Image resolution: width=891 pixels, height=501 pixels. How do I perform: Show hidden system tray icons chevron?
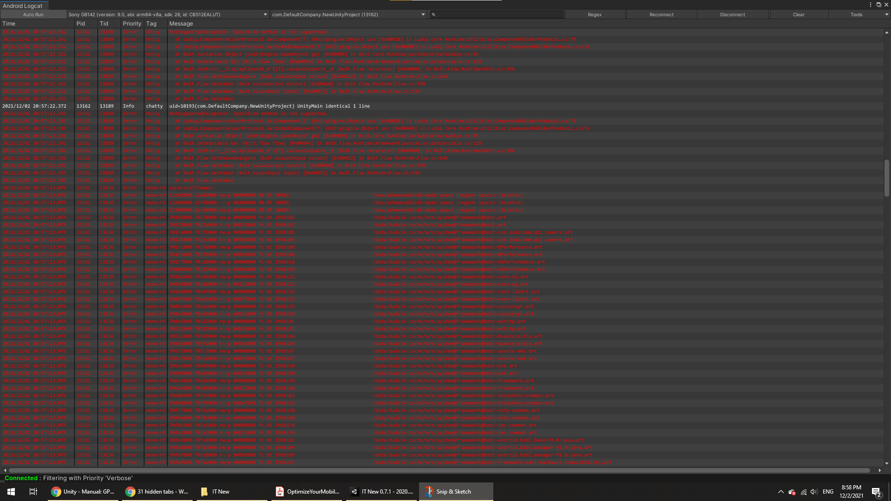tap(781, 492)
